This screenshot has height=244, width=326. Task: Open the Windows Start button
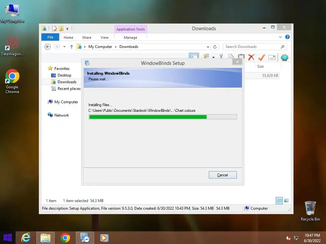(x=8, y=238)
